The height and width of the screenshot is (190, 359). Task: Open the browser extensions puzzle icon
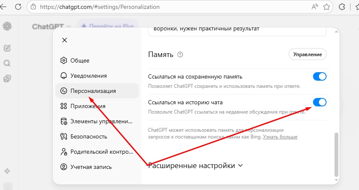[342, 7]
